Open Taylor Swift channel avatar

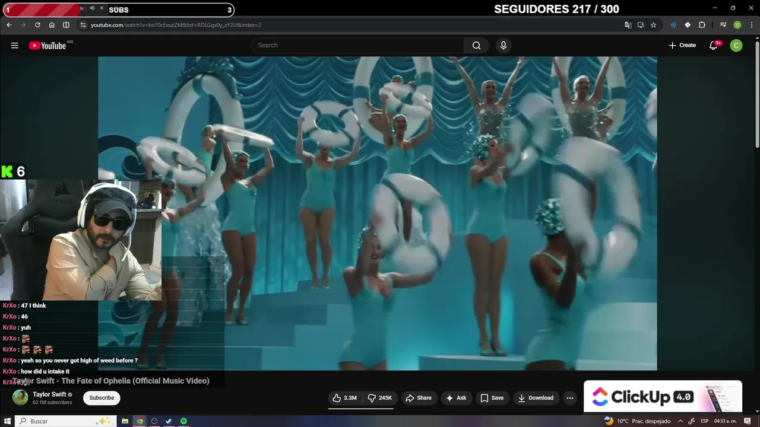pos(20,397)
